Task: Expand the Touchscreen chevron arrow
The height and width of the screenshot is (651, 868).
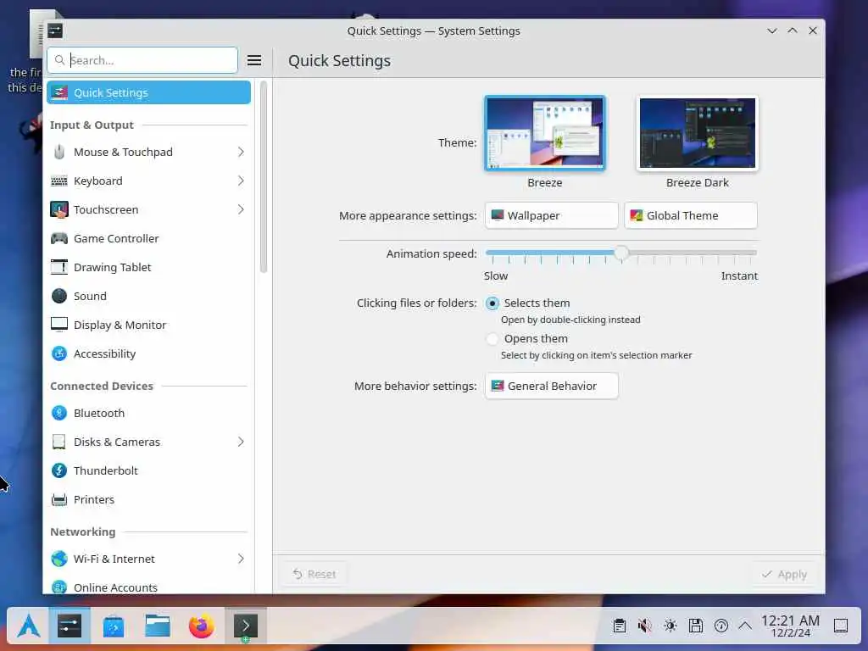Action: click(241, 210)
